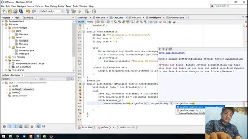Toggle the Show Inherited Members filter in Navigator
Screen dimensions: 248x139
[x=4, y=126]
